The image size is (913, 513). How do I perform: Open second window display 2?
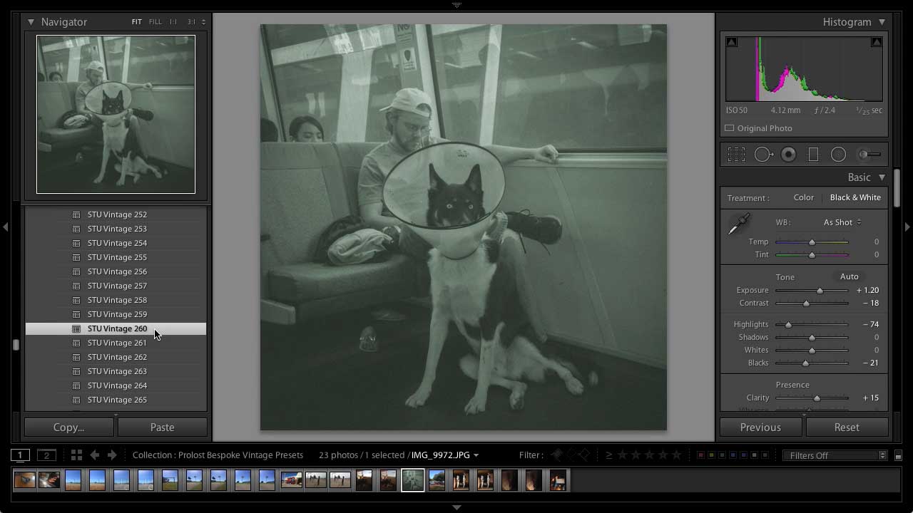pyautogui.click(x=47, y=455)
